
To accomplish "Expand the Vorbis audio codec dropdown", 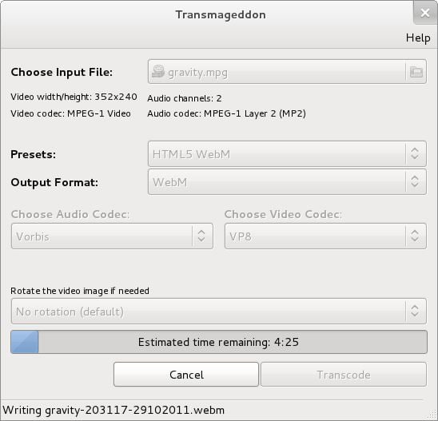I will (112, 236).
